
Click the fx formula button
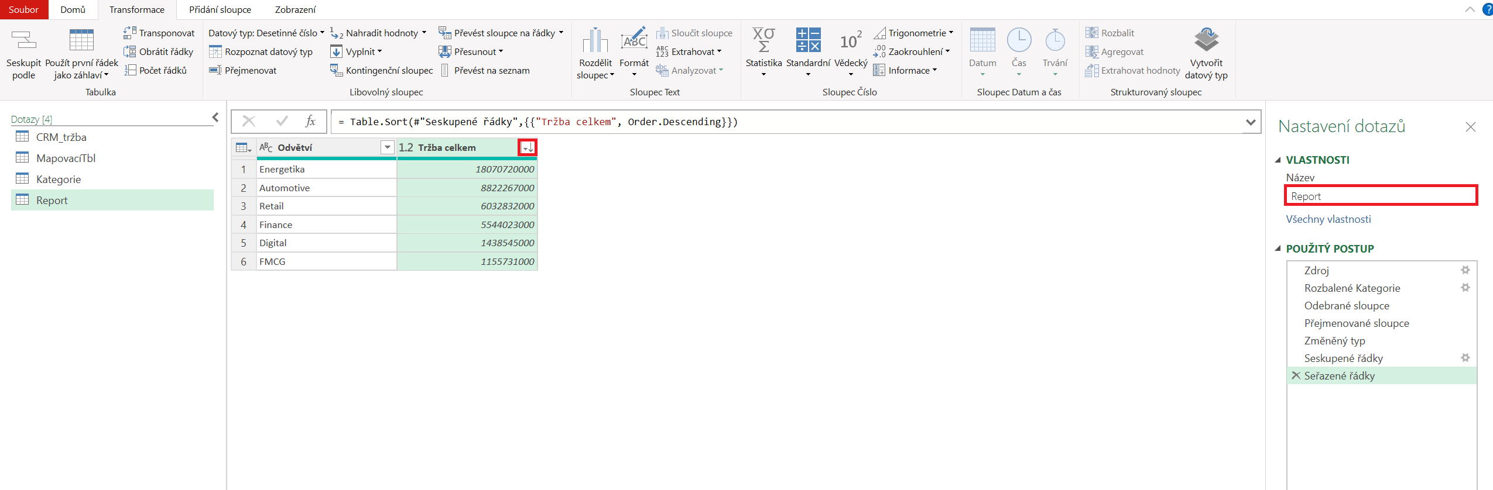(310, 122)
